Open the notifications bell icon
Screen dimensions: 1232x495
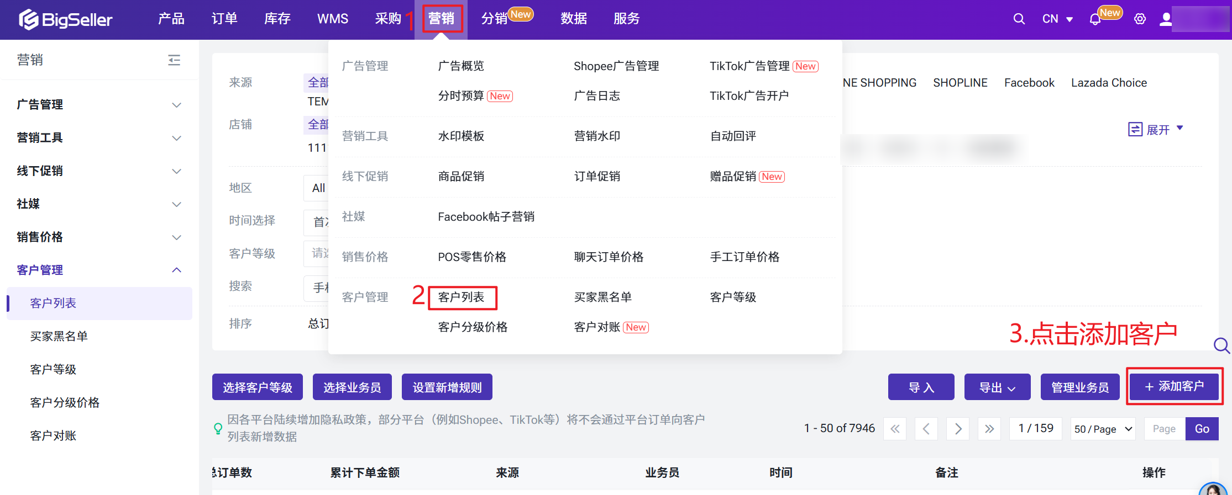click(x=1094, y=20)
